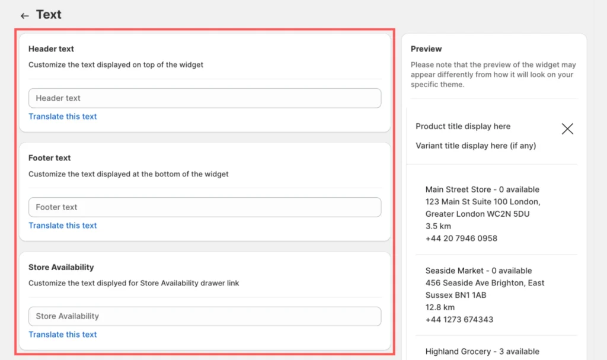Click the back arrow next to Text

click(x=24, y=16)
